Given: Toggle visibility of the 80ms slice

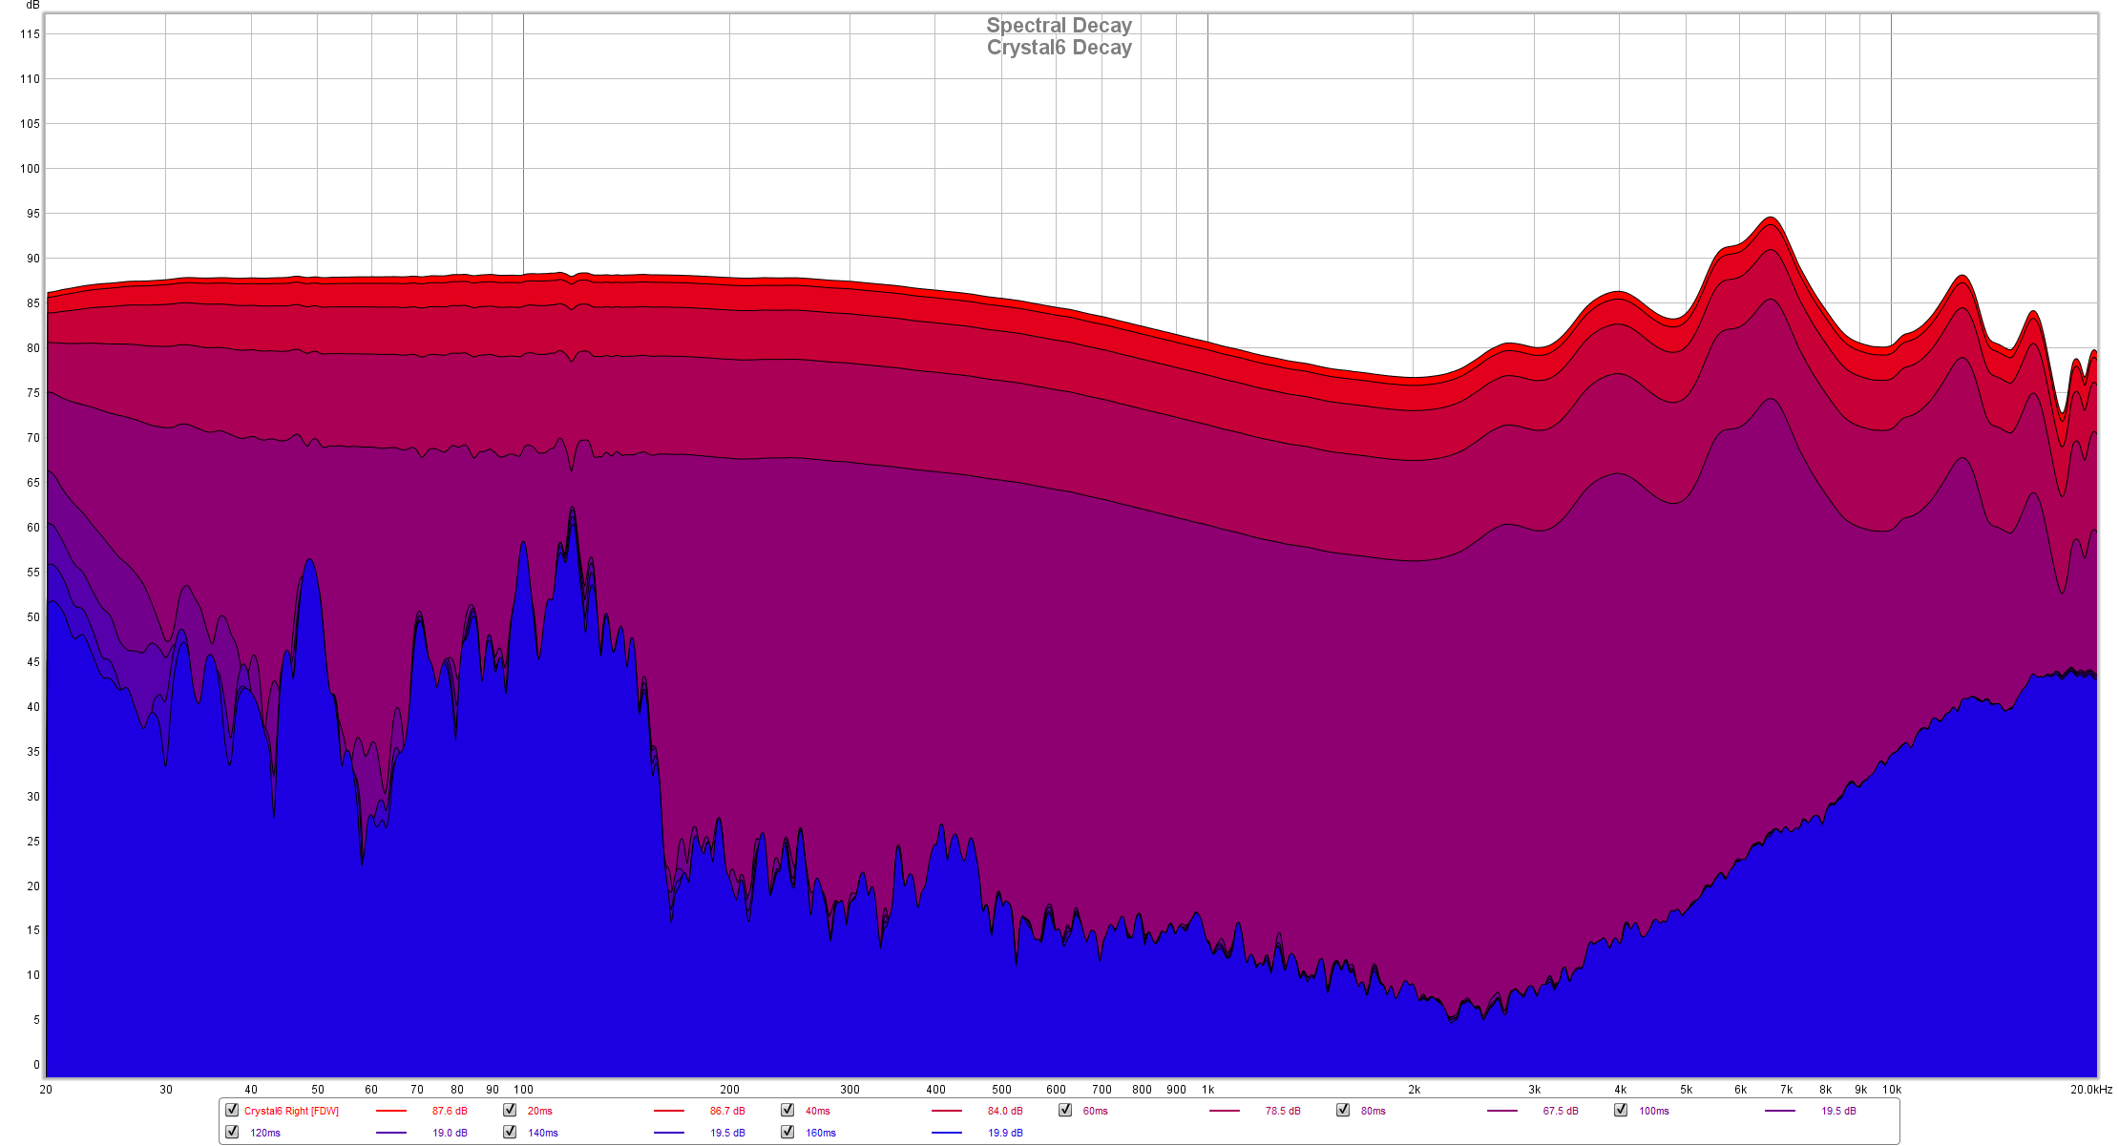Looking at the screenshot, I should pyautogui.click(x=1343, y=1110).
